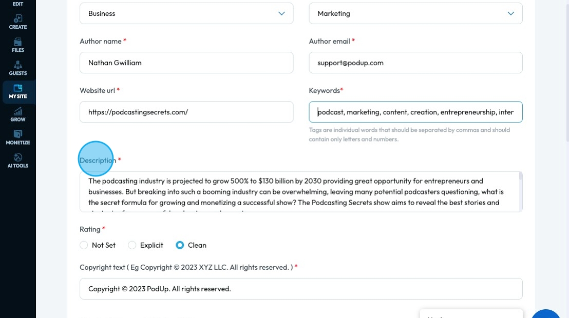The width and height of the screenshot is (569, 318).
Task: Click into the Keywords input field
Action: coord(415,112)
